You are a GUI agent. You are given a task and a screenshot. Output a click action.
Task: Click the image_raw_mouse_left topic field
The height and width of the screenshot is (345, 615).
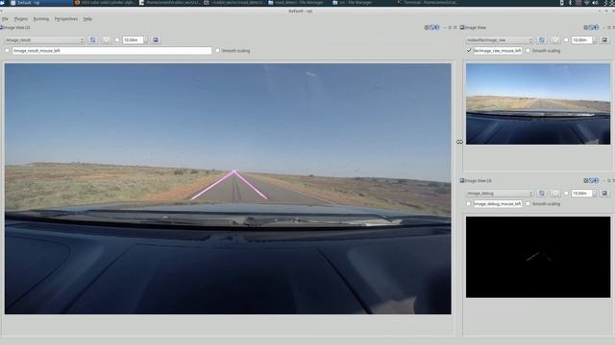click(498, 51)
